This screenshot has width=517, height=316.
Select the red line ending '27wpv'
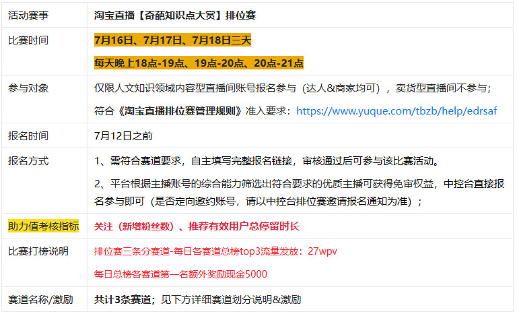click(215, 251)
